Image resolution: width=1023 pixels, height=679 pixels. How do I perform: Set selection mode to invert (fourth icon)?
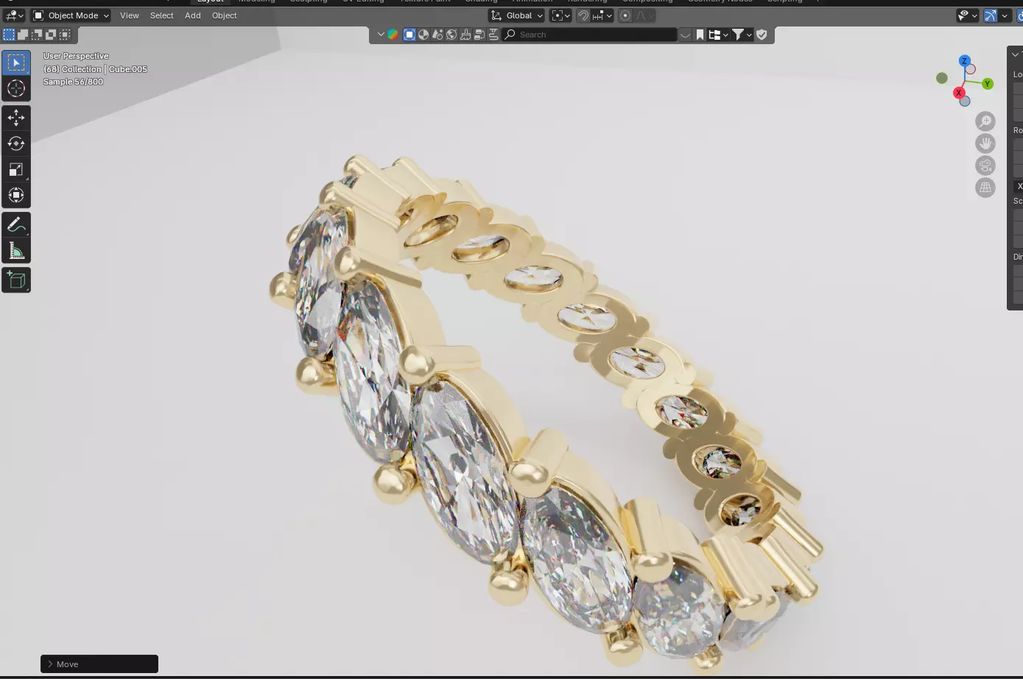[x=51, y=35]
